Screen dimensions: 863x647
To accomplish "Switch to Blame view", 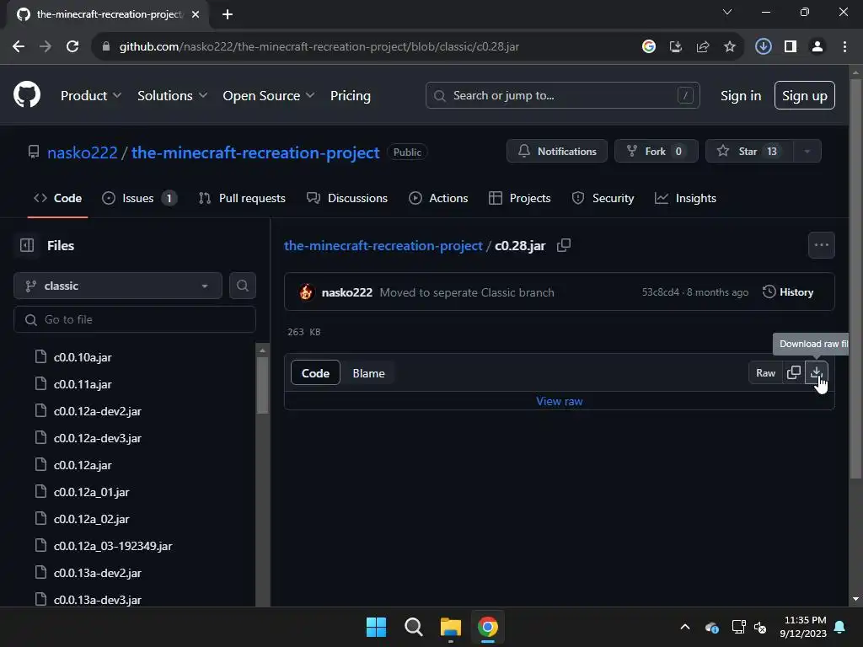I will coord(369,373).
